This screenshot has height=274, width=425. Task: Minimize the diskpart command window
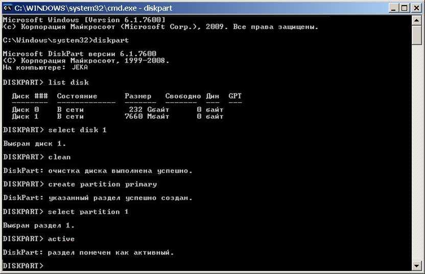[x=393, y=8]
